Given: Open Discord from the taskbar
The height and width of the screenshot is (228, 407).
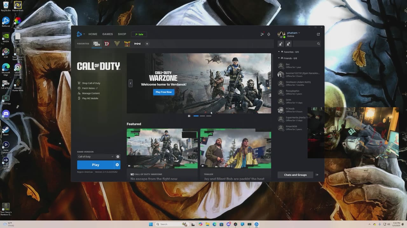Looking at the screenshot, I should tap(228, 224).
